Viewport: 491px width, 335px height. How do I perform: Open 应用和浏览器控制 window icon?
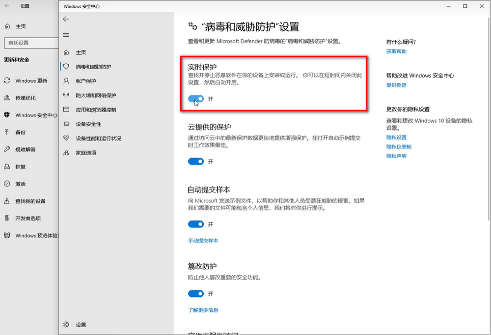[66, 110]
